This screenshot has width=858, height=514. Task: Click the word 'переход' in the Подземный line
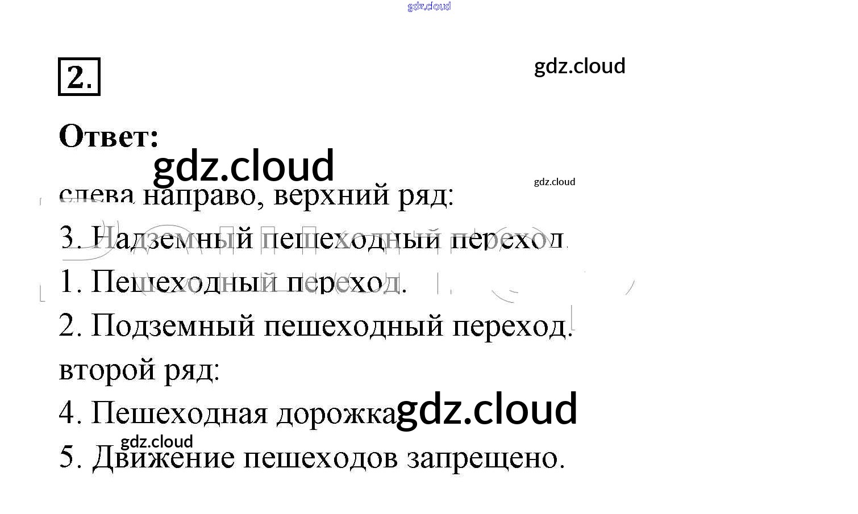(511, 326)
